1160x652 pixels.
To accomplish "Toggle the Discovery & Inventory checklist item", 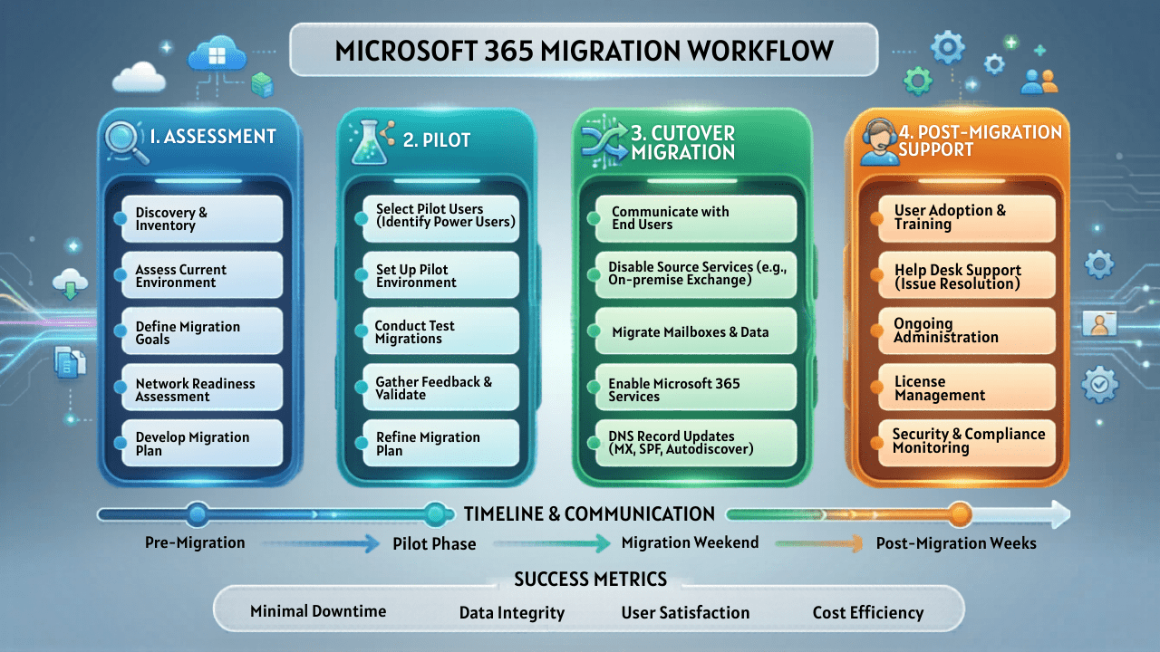I will pos(201,218).
